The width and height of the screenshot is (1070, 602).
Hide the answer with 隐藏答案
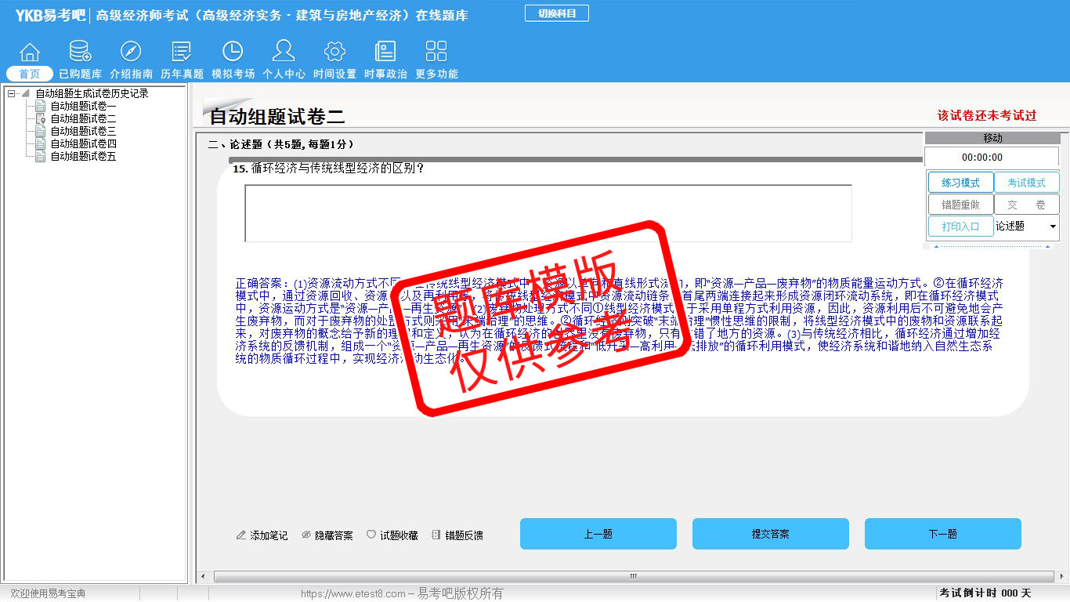(x=327, y=535)
